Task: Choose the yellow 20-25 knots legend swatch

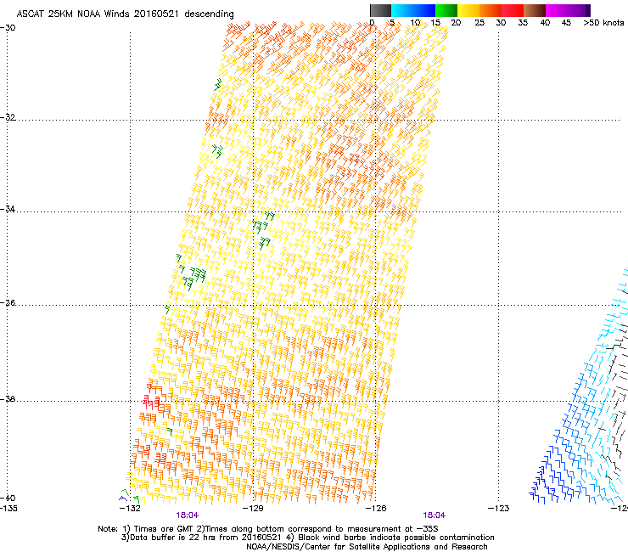Action: [x=468, y=10]
